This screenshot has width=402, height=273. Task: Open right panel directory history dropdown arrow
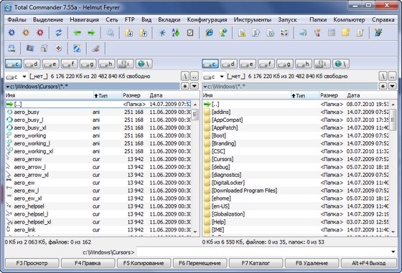(392, 86)
